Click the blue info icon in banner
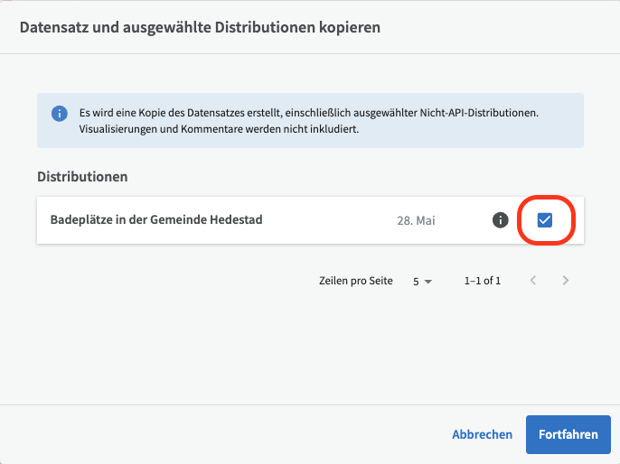This screenshot has height=464, width=620. tap(60, 114)
